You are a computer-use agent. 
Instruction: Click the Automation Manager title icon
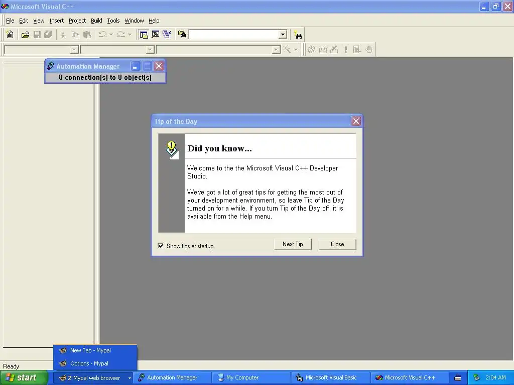pyautogui.click(x=50, y=66)
